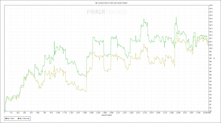
Task: Click the '1,437' x-axis tick label
Action: pos(78,113)
